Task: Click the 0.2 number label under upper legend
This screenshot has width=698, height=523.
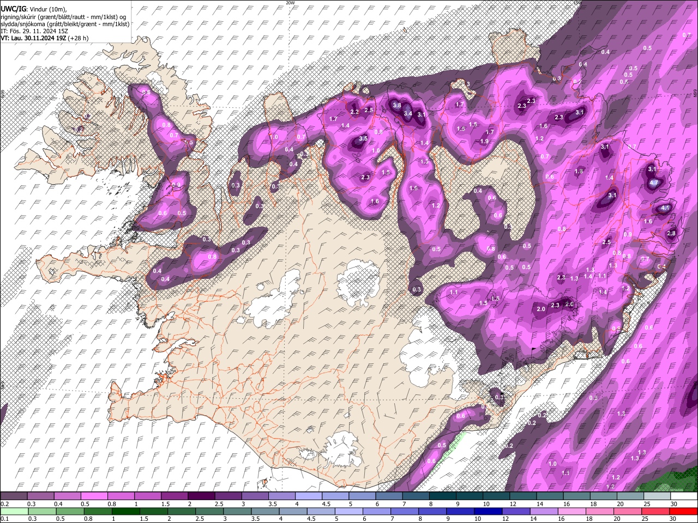Action: tap(4, 504)
